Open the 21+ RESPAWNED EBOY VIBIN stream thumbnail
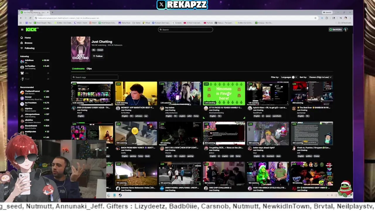Image resolution: width=375 pixels, height=211 pixels. (x=312, y=173)
